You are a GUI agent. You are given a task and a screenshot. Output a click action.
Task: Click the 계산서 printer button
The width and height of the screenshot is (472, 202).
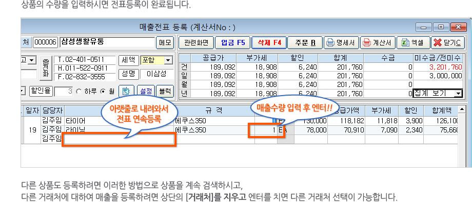click(378, 43)
